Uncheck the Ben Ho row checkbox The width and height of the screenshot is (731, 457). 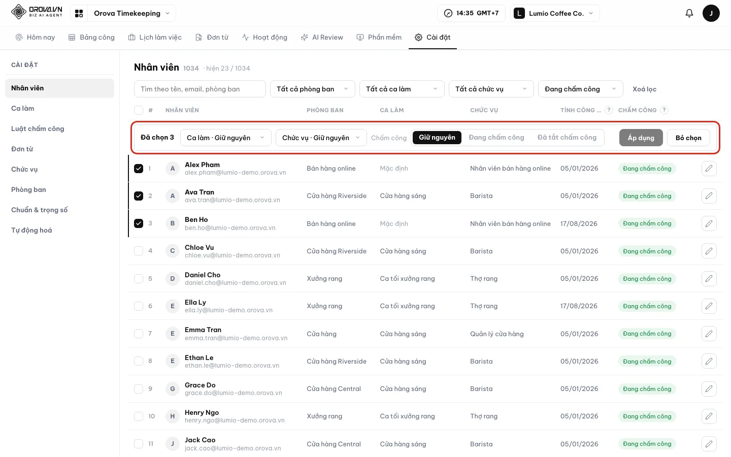pyautogui.click(x=139, y=223)
